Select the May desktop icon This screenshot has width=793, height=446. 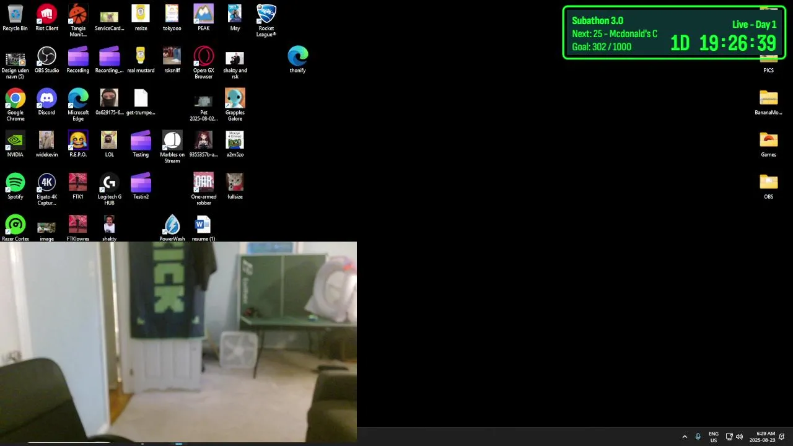[x=235, y=18]
